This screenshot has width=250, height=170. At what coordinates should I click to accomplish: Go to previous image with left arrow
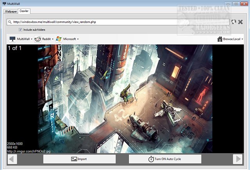click(x=12, y=159)
